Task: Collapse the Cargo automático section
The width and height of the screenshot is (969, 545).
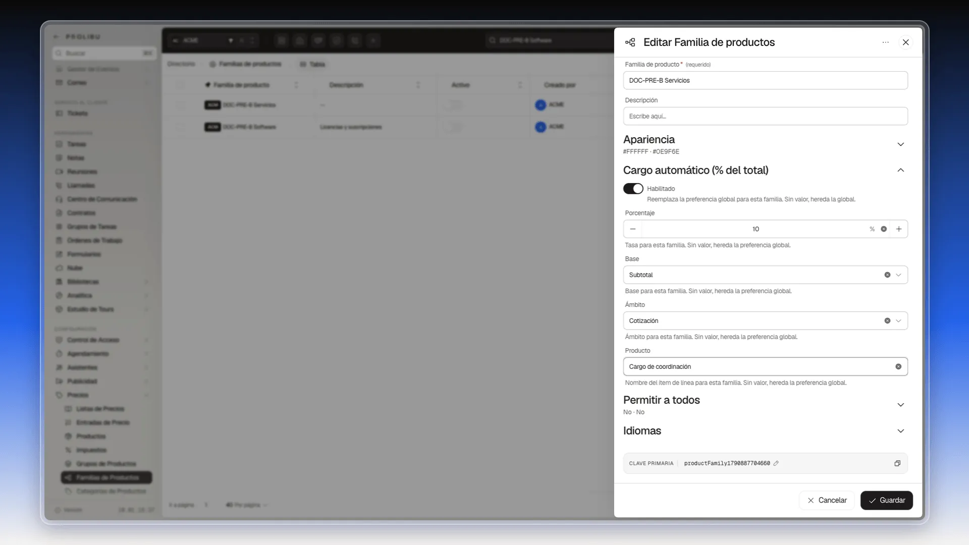Action: pyautogui.click(x=901, y=170)
